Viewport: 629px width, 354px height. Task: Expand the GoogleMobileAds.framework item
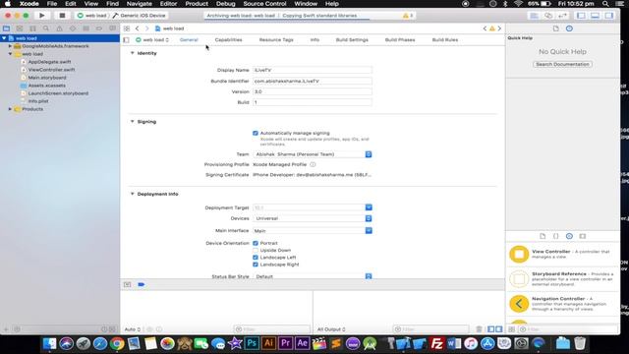click(x=11, y=46)
